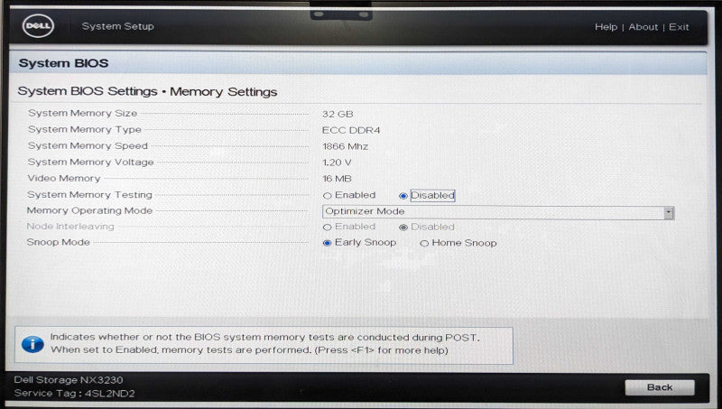Click the 1866 Mhz value
Viewport: 722px width, 409px height.
345,146
